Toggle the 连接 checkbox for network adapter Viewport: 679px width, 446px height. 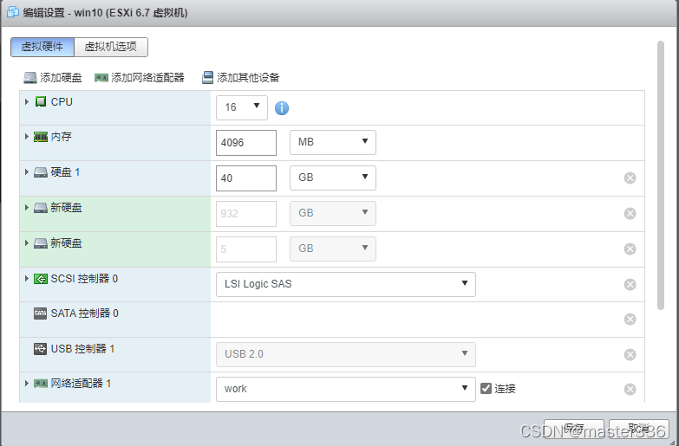coord(486,389)
